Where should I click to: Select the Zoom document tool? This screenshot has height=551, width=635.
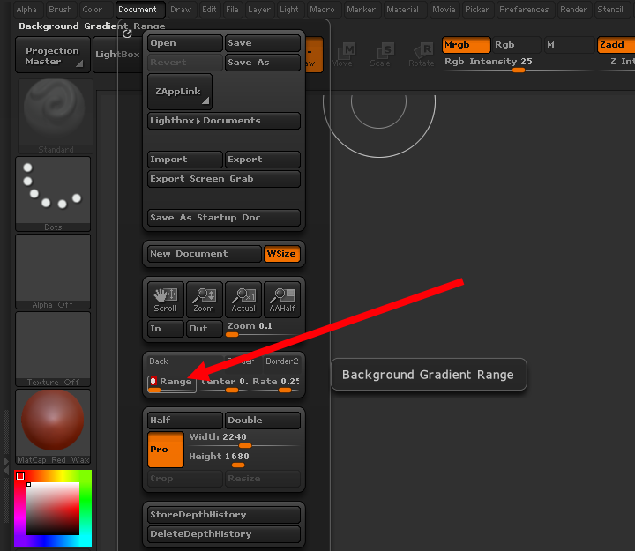pos(204,300)
